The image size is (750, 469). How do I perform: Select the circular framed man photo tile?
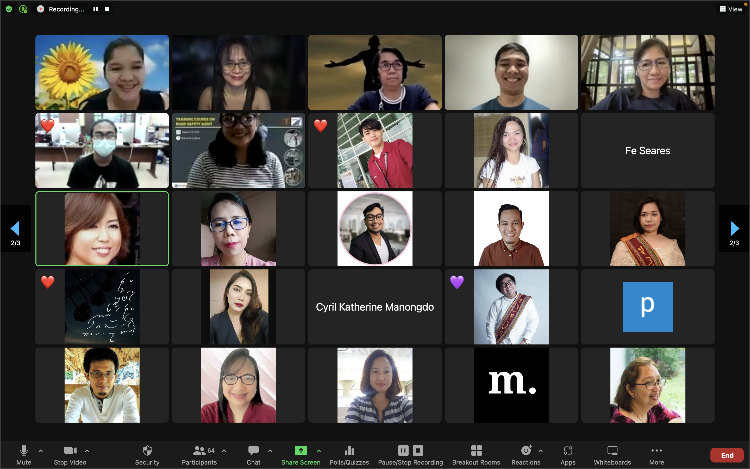click(x=375, y=229)
